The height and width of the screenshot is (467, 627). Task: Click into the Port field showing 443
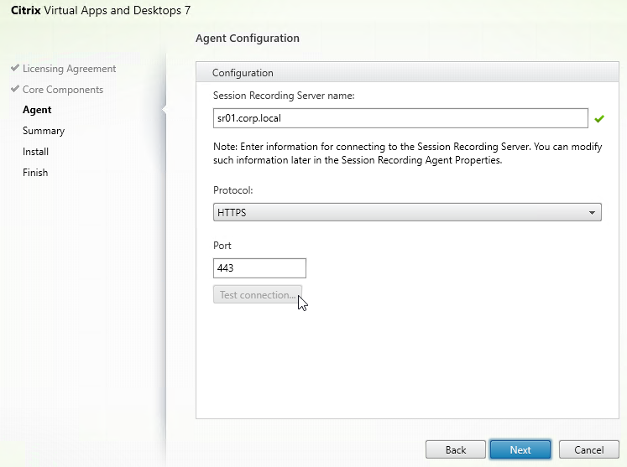[x=259, y=268]
